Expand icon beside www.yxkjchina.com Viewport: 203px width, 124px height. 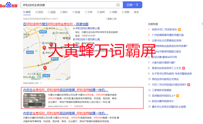pyautogui.click(x=71, y=106)
